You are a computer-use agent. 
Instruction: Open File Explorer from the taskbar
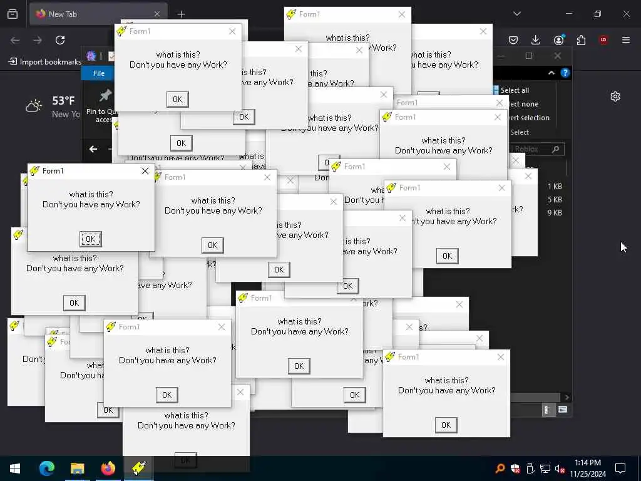point(77,468)
